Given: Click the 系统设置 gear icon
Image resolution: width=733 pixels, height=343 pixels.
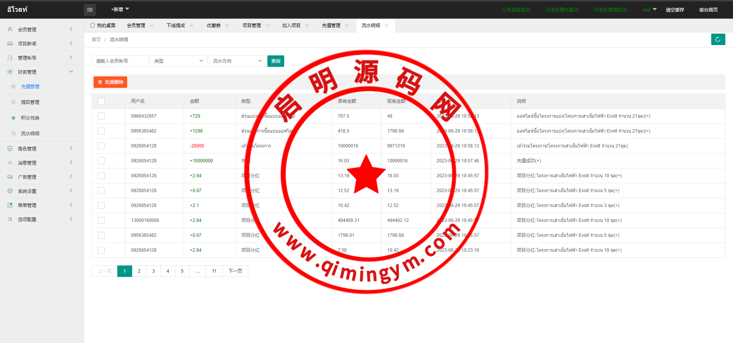Looking at the screenshot, I should (x=10, y=191).
